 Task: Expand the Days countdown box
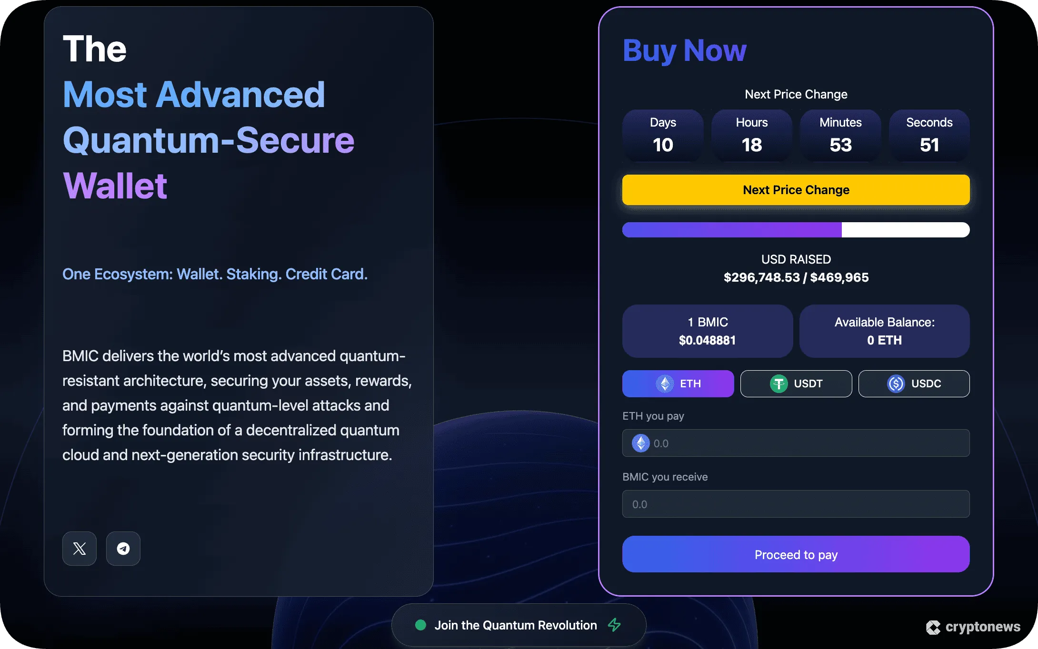point(663,136)
